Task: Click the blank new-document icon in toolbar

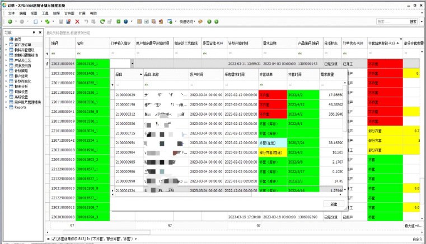Action: pos(36,22)
